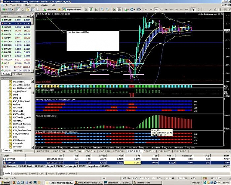Click the New Order button

pos(50,10)
